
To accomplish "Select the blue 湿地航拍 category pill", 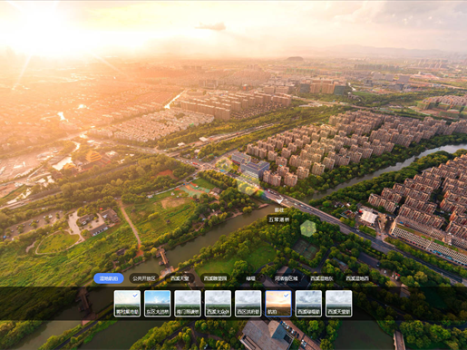I will (x=109, y=278).
